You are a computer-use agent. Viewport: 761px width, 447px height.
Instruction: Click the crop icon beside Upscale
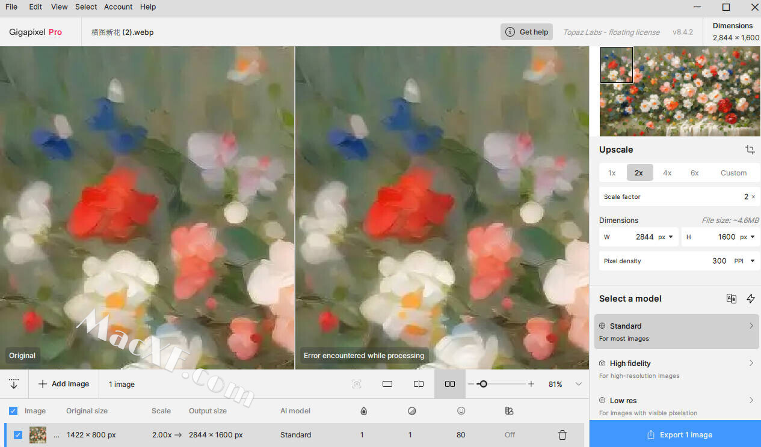(x=750, y=150)
